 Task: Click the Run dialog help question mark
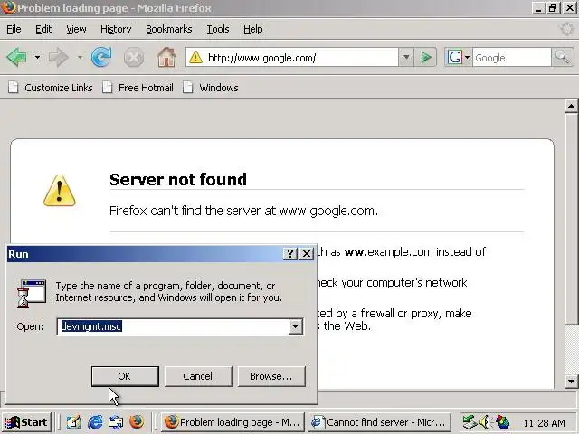(x=290, y=253)
